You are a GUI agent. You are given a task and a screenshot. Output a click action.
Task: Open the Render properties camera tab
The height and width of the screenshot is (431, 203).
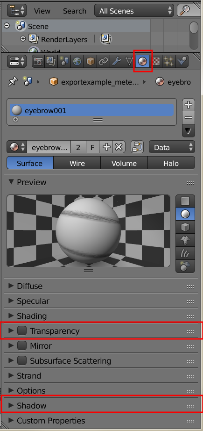point(38,61)
